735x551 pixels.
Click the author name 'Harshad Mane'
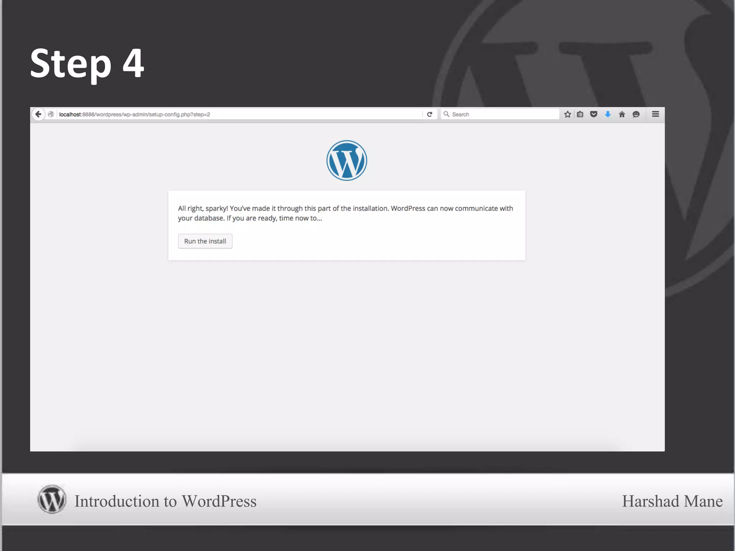point(672,501)
